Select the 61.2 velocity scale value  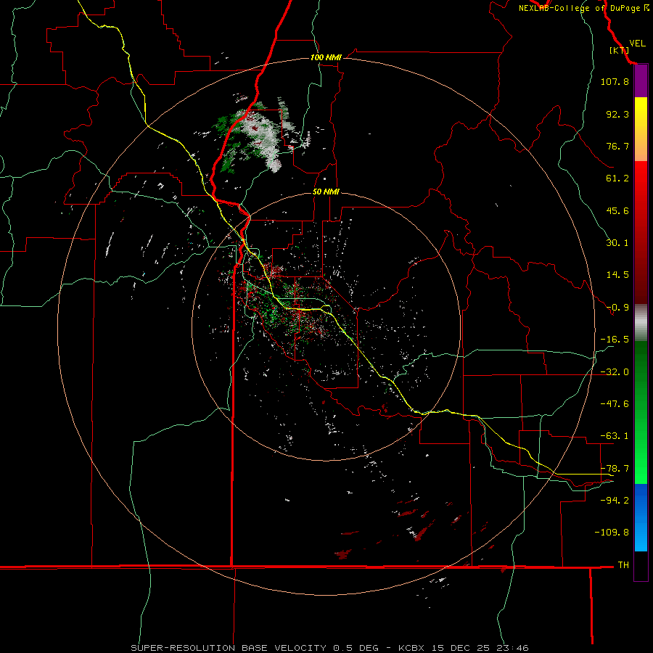[x=617, y=178]
